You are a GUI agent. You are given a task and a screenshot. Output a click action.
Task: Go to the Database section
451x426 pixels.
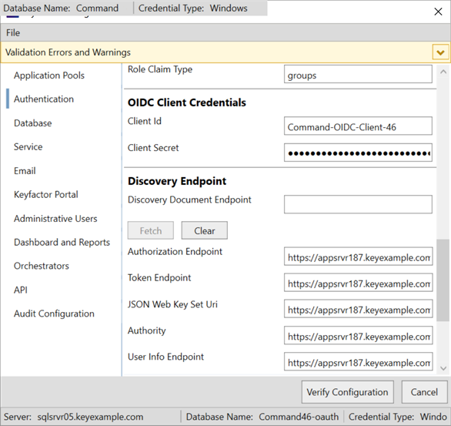33,123
